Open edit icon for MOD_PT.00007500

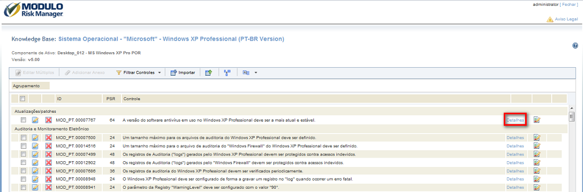(35, 138)
